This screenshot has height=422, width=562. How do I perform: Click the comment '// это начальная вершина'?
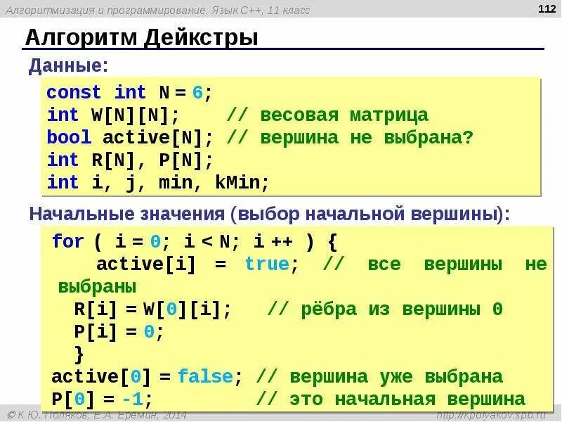(391, 399)
